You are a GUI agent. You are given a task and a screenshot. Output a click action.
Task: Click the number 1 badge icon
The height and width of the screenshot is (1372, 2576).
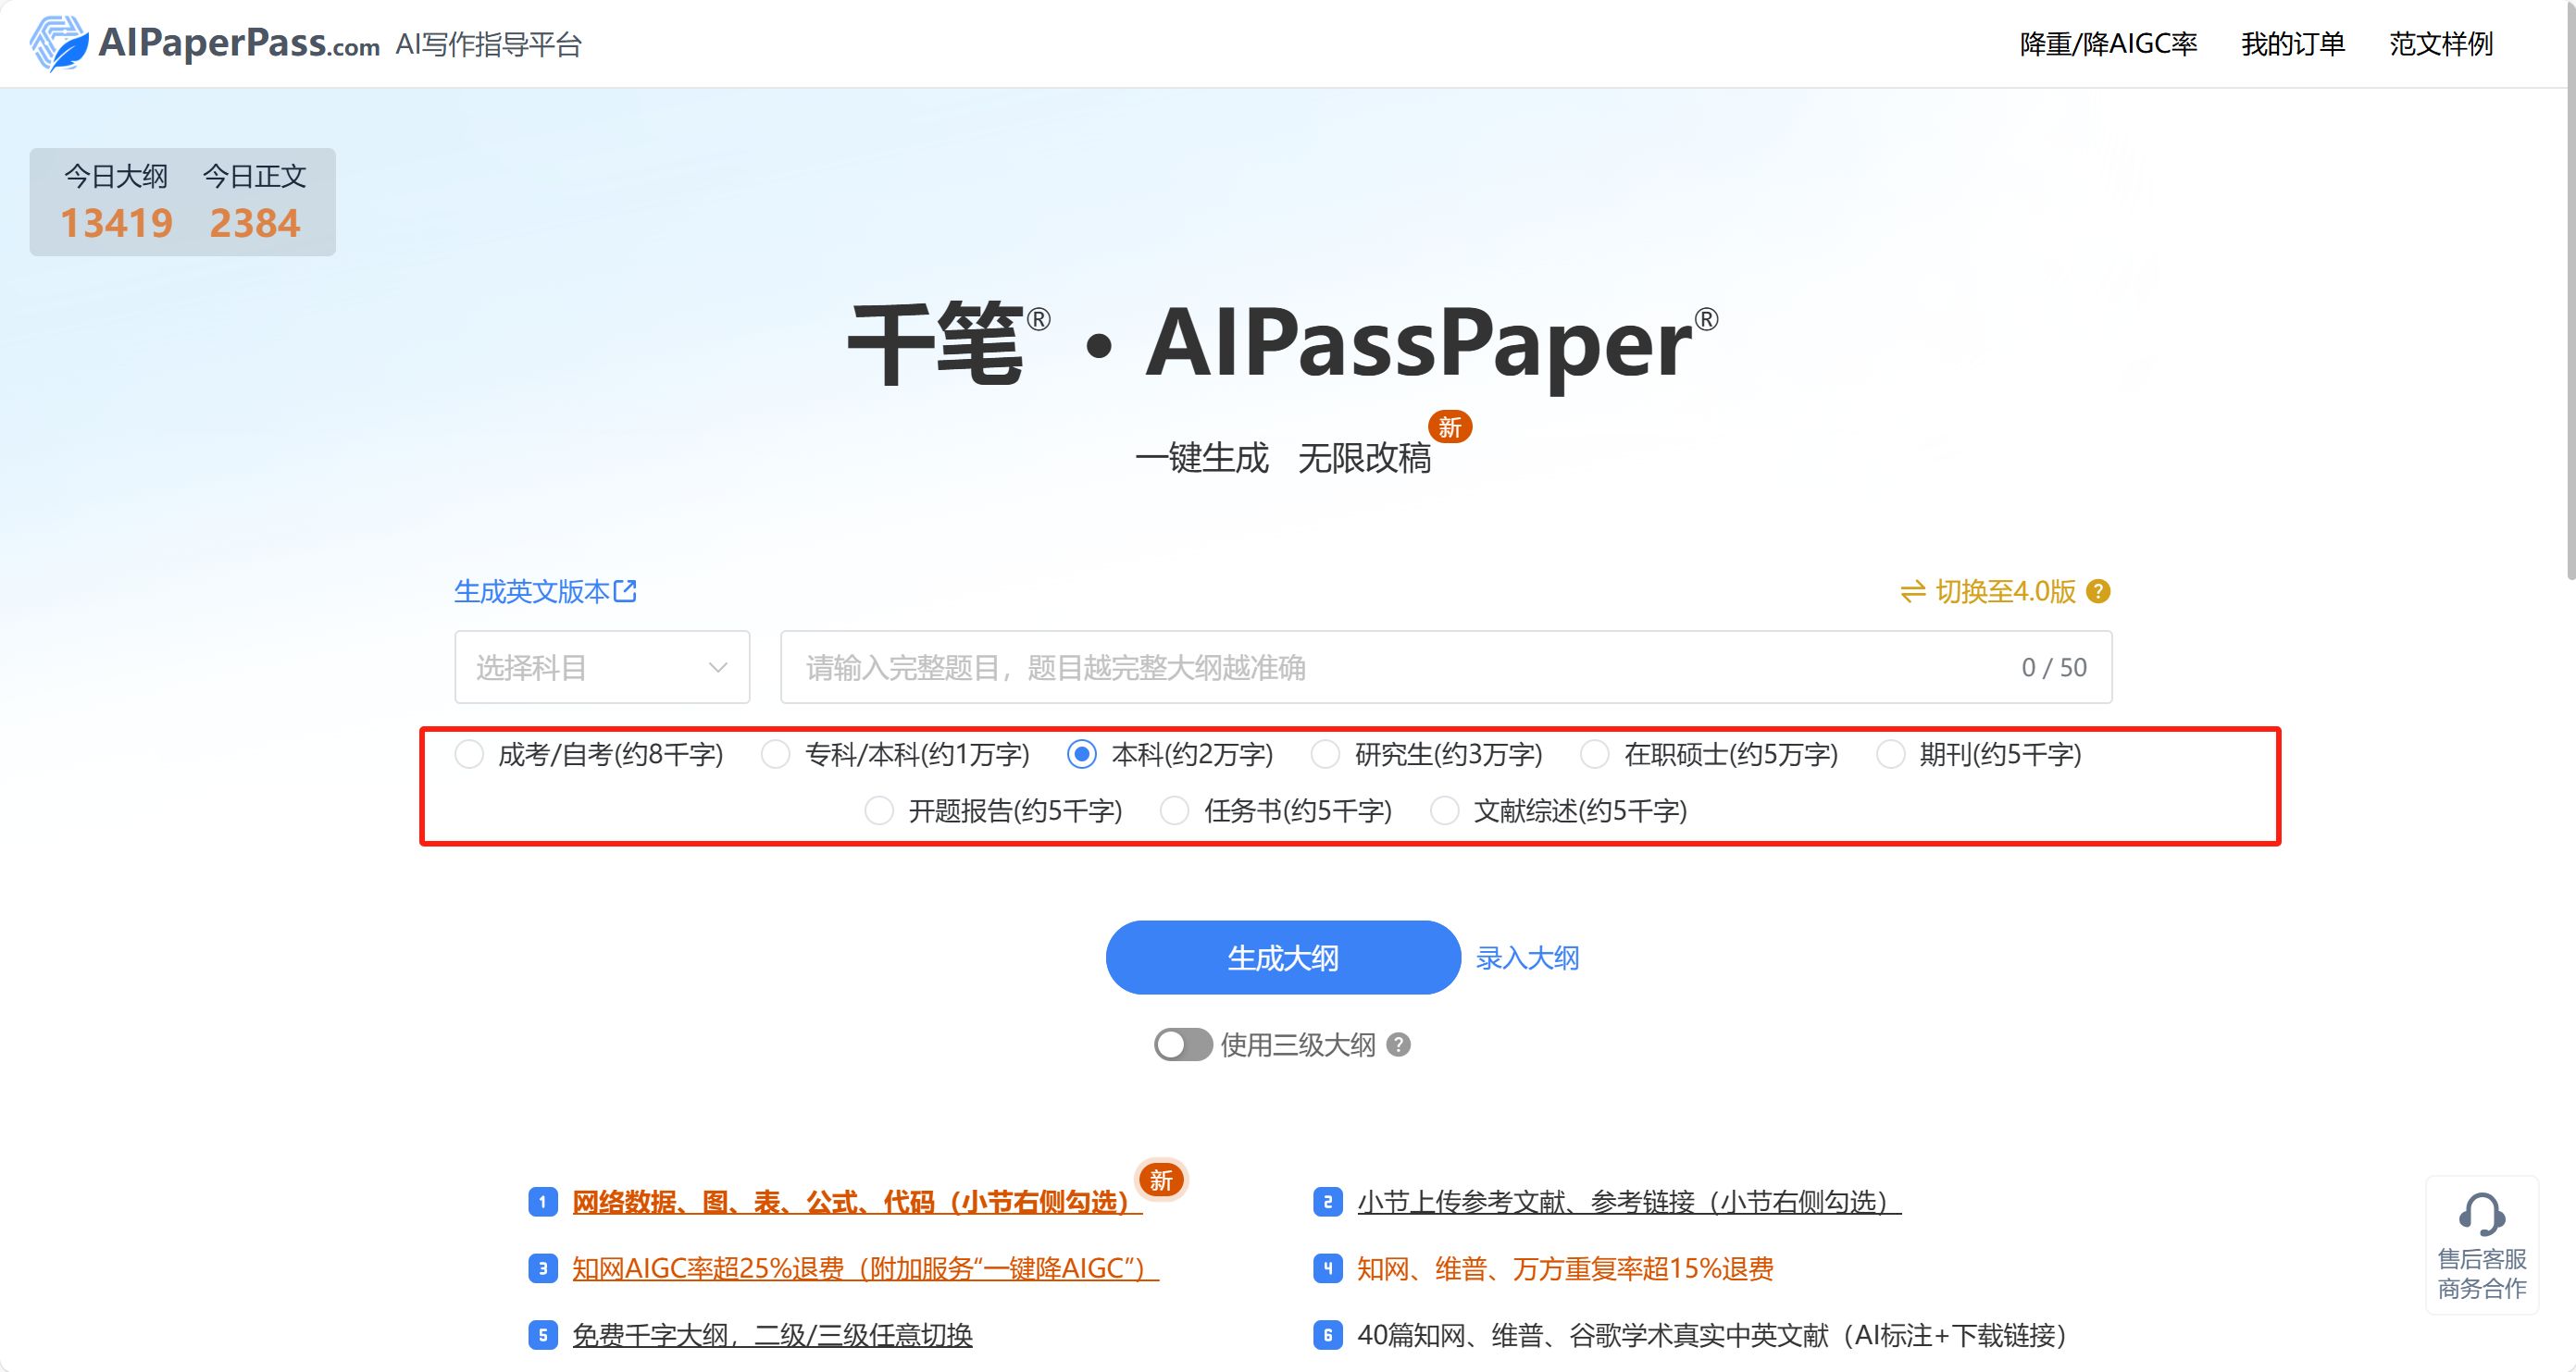(x=543, y=1201)
